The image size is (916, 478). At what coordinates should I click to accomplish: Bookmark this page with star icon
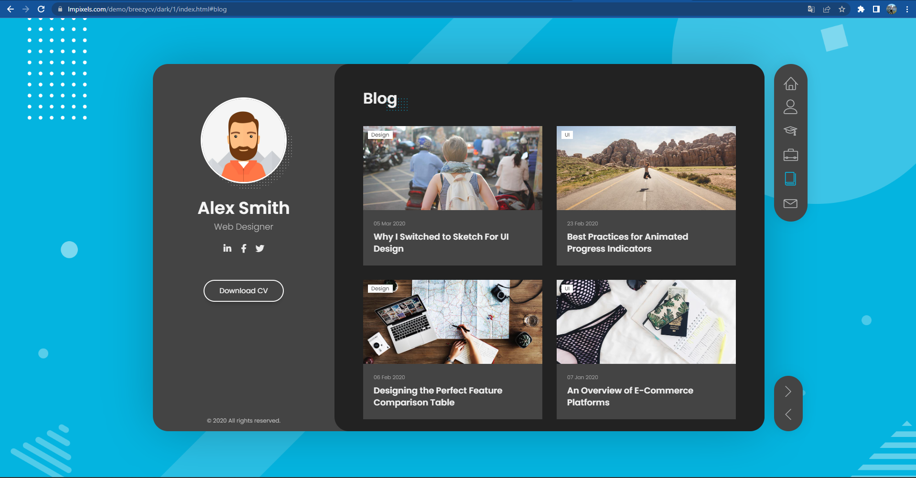click(x=842, y=9)
